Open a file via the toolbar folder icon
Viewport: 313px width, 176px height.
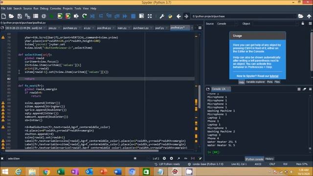(x=11, y=16)
